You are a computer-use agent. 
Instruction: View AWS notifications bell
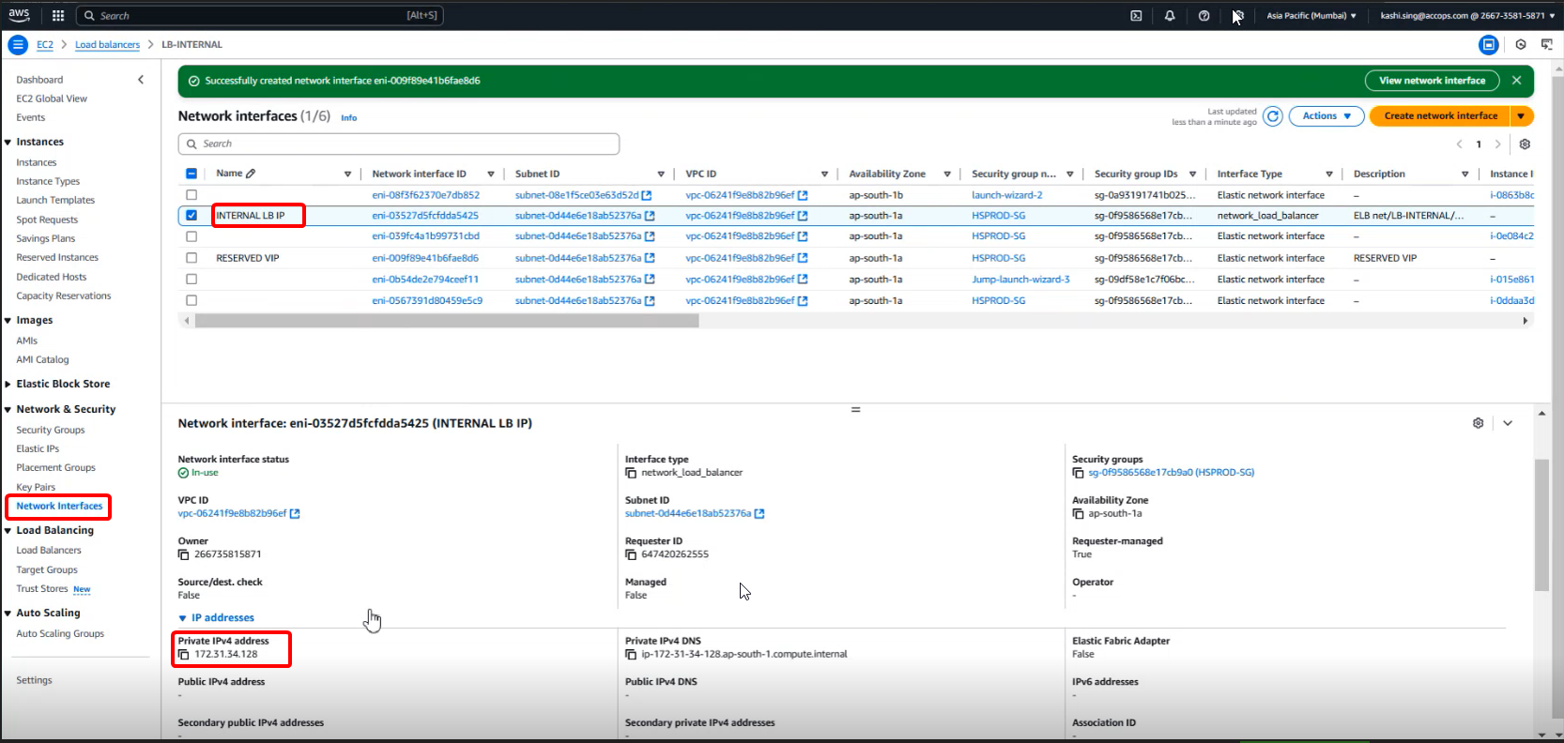pos(1170,15)
